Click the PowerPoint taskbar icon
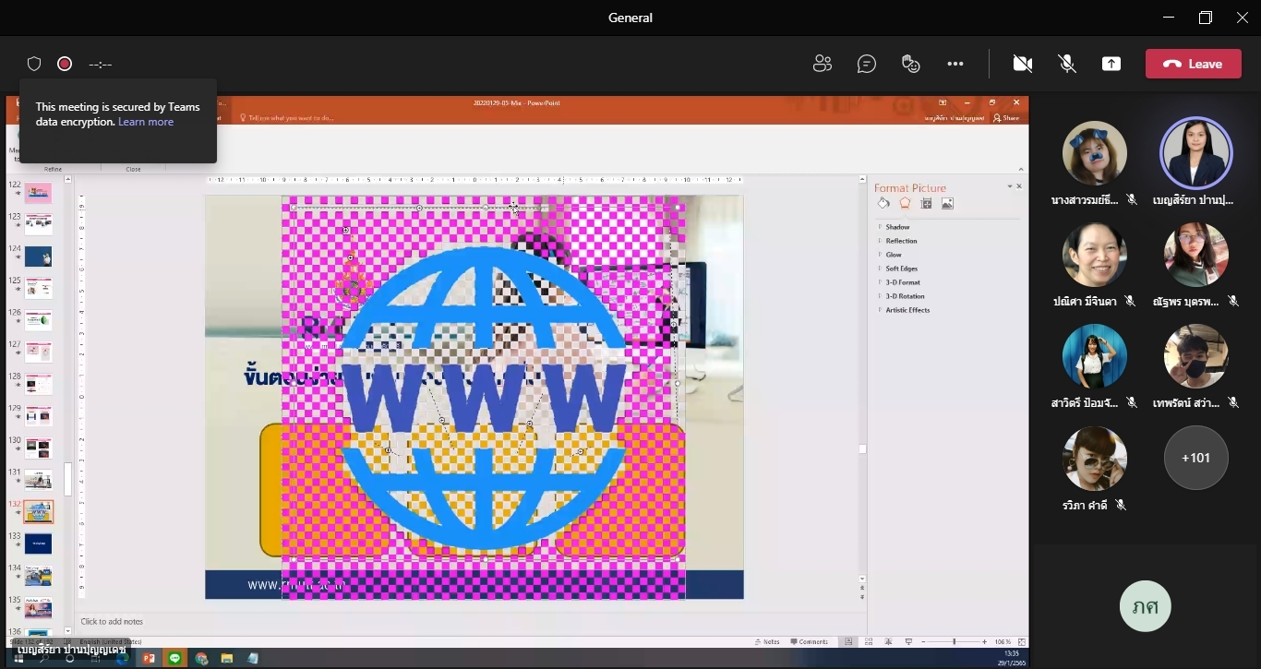This screenshot has height=669, width=1261. pos(148,658)
